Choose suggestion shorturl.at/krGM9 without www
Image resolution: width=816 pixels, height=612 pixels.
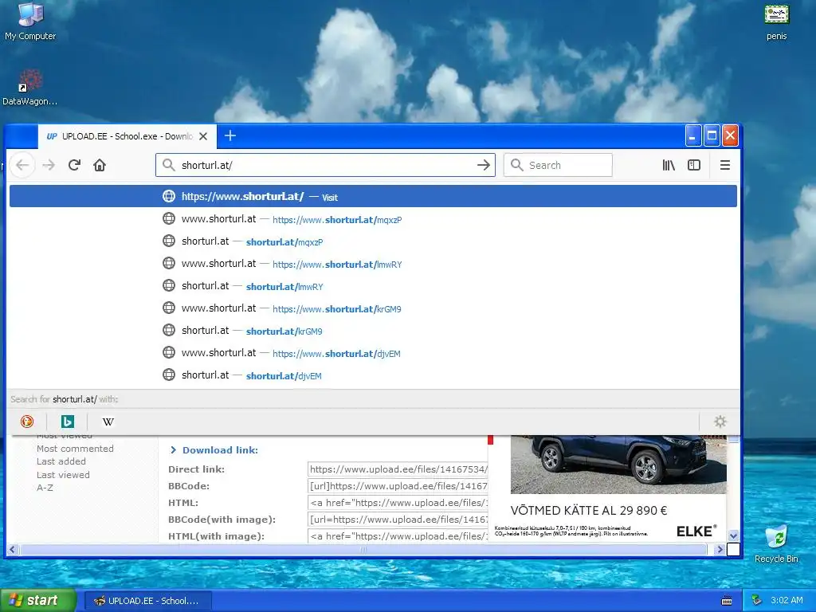373,331
